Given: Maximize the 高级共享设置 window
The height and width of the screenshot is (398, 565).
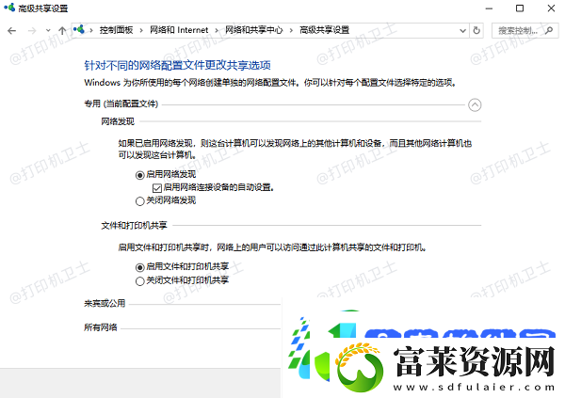Looking at the screenshot, I should pos(520,8).
